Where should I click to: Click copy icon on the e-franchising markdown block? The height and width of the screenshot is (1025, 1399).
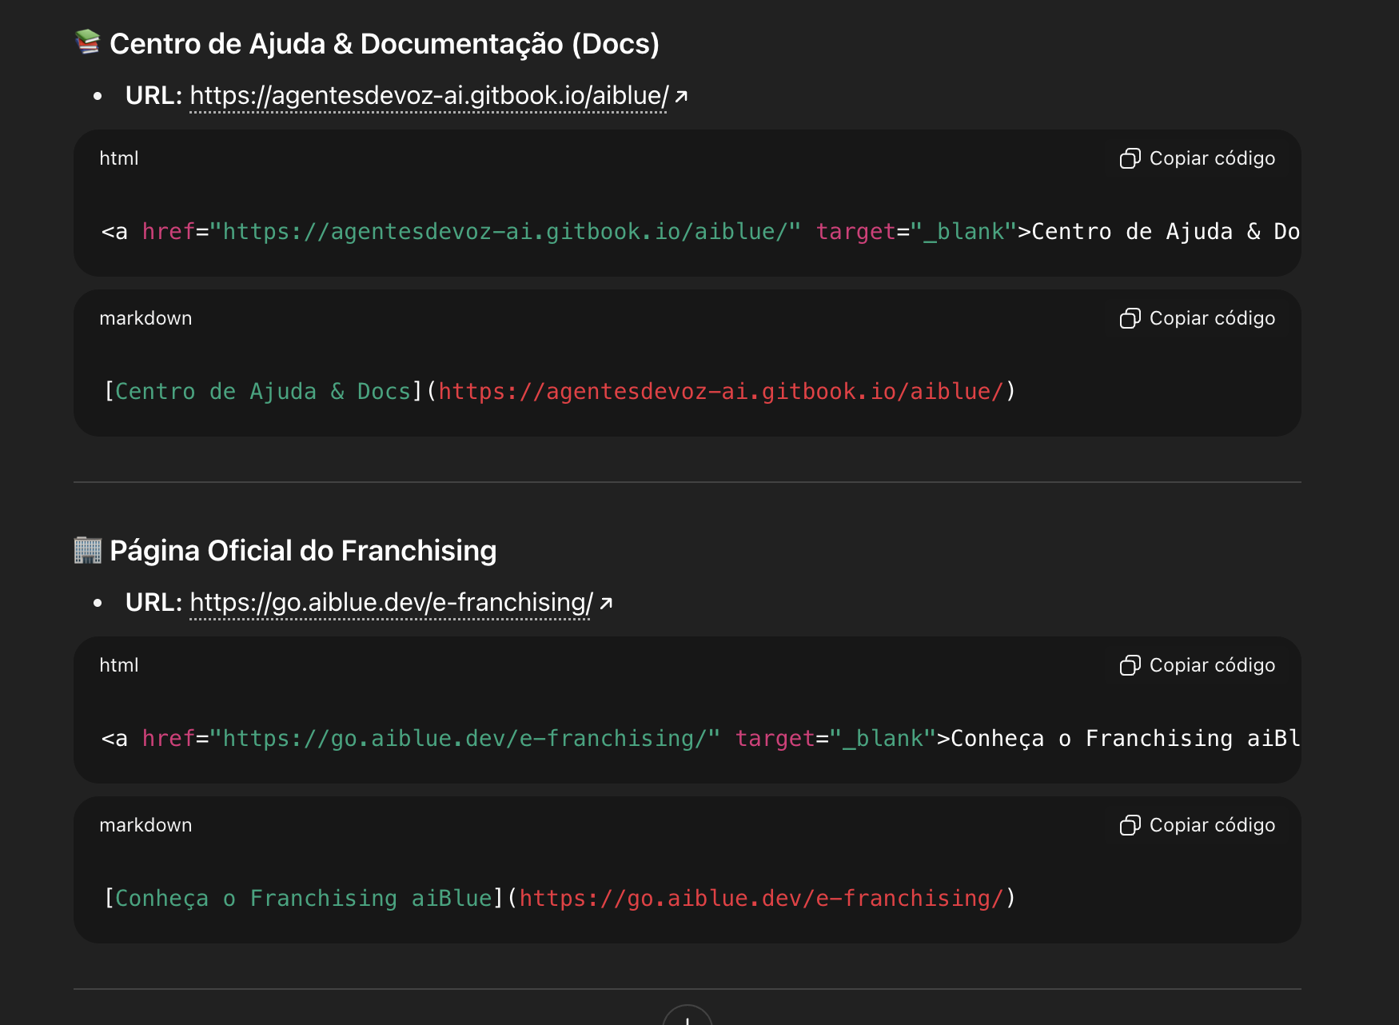pos(1130,825)
